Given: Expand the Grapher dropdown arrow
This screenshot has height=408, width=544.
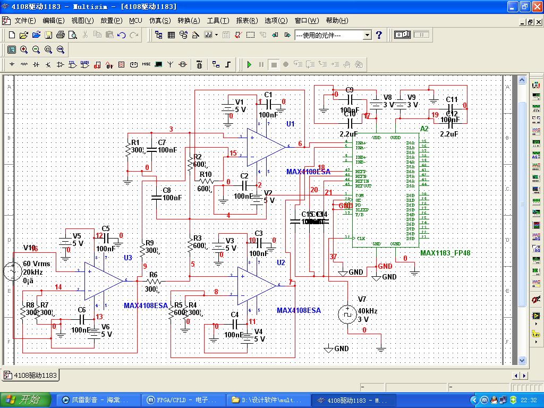Looking at the screenshot, I should (217, 35).
